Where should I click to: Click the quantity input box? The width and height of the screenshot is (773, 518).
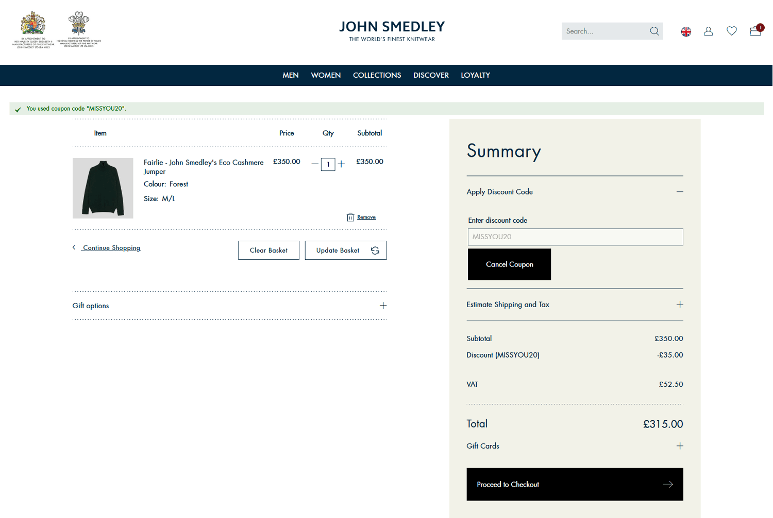click(x=328, y=164)
